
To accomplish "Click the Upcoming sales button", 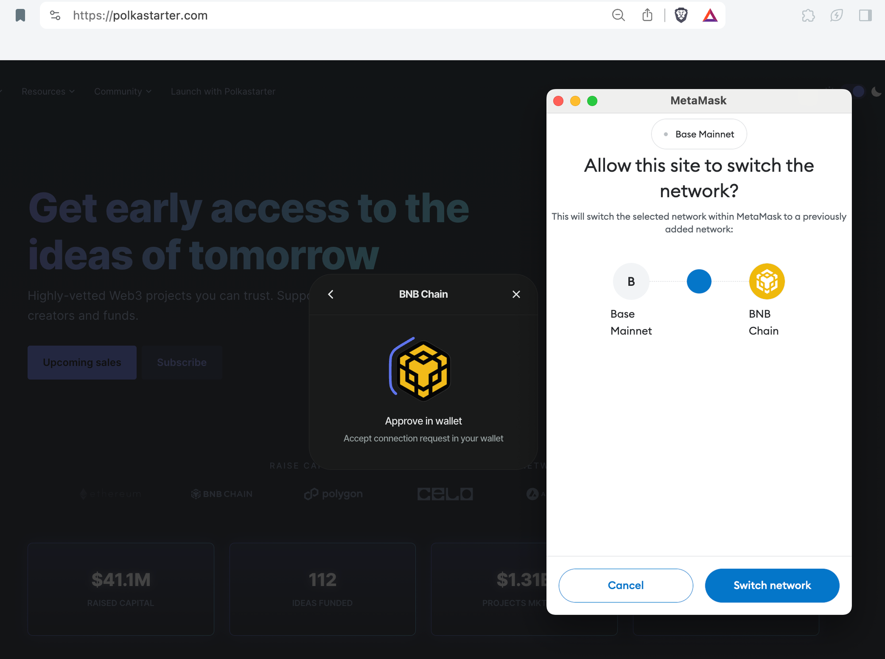I will [x=82, y=362].
